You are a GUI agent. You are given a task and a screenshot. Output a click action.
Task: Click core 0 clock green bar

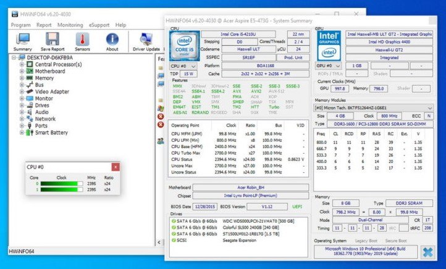click(60, 183)
